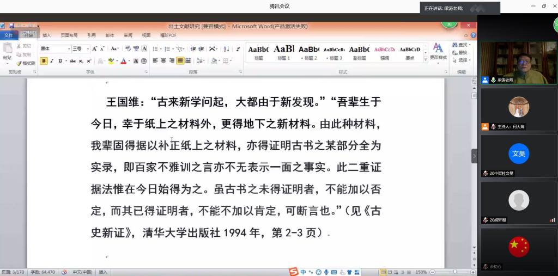Click the font color red A swatch
The height and width of the screenshot is (276, 558).
123,61
